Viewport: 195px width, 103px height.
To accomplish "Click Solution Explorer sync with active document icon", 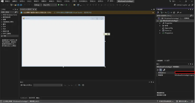I will click(166, 12).
